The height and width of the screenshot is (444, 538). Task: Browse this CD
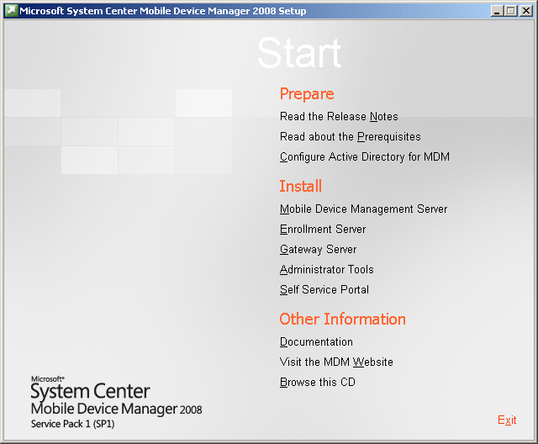(318, 383)
